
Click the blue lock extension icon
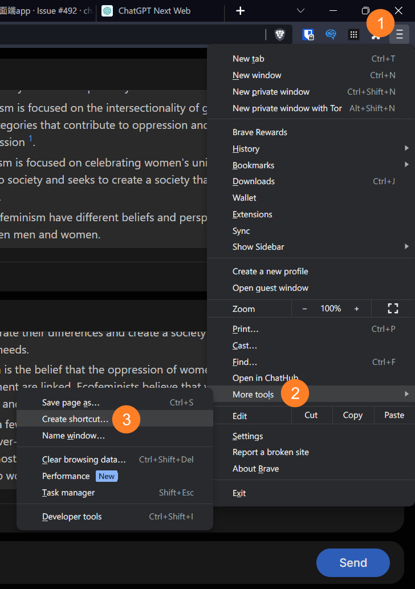[308, 34]
